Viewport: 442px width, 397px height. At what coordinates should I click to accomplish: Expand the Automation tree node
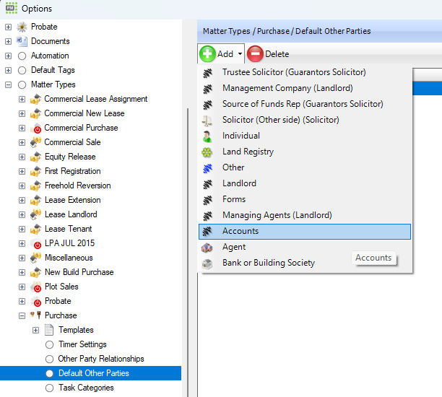[x=9, y=56]
